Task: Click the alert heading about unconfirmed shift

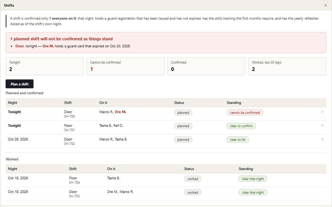Action: click(62, 39)
